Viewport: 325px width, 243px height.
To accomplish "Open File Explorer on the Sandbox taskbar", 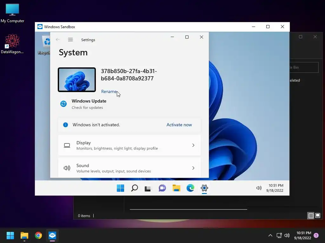I will (176, 188).
